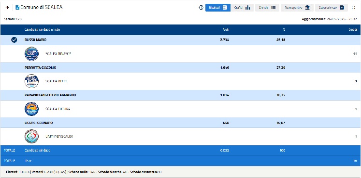Select candidate PARAVATI ANGELO PIO ARMANDO
The height and width of the screenshot is (178, 361).
coord(50,95)
